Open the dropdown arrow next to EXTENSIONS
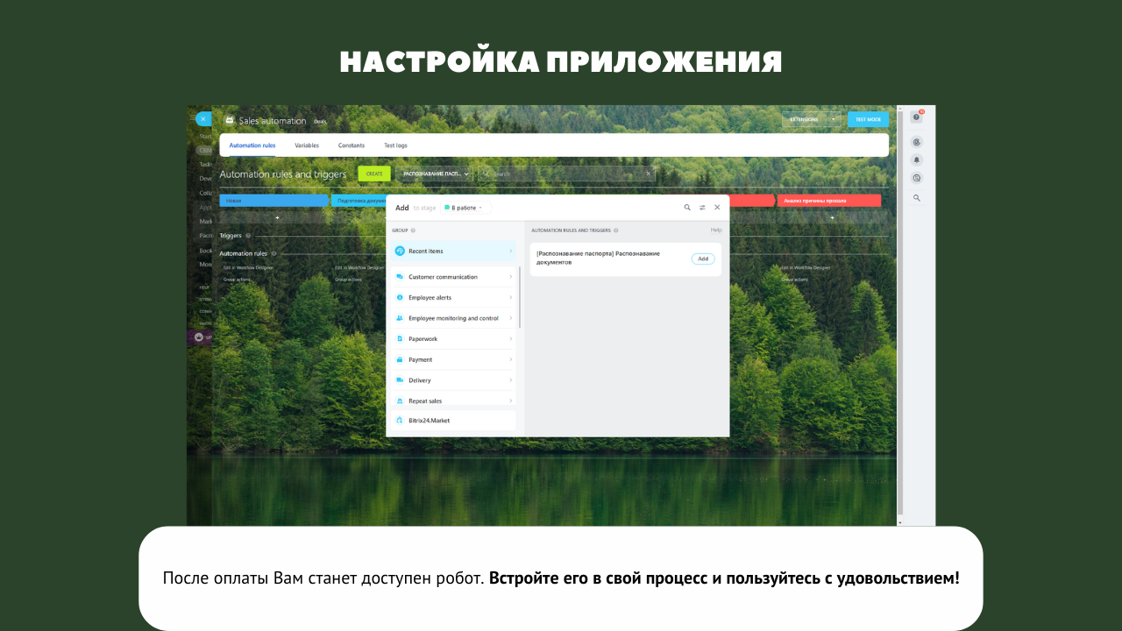This screenshot has width=1122, height=631. coord(833,119)
